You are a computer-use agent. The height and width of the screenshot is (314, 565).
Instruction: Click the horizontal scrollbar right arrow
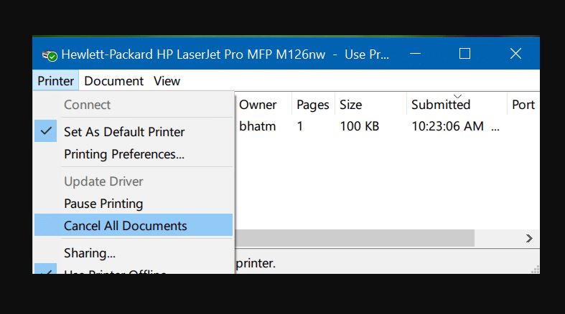529,239
